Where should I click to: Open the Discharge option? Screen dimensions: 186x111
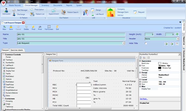coord(19,14)
